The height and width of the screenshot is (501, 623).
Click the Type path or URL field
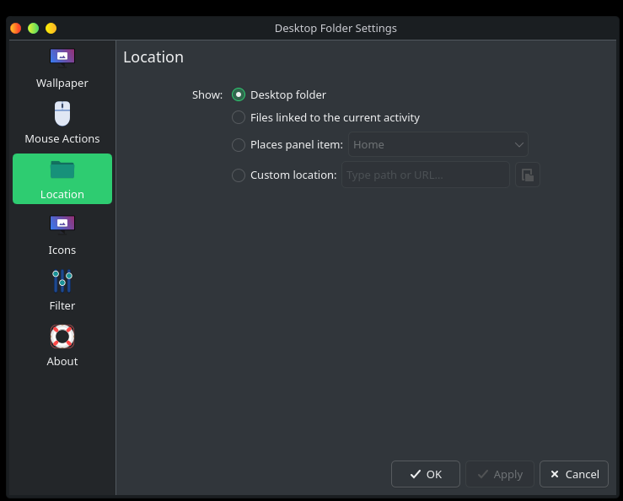[425, 175]
